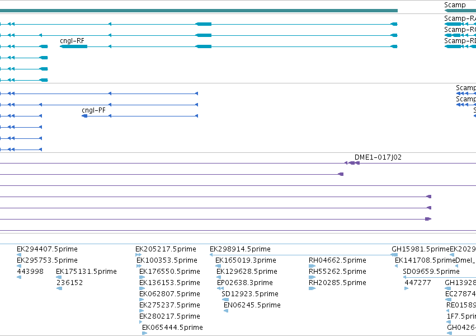Image resolution: width=476 pixels, height=336 pixels.
Task: Select the arrow glyph under EN06245.5prime
Action: [226, 311]
